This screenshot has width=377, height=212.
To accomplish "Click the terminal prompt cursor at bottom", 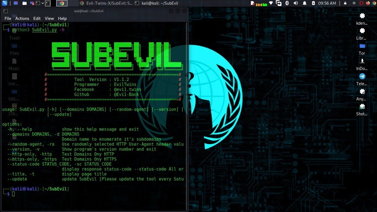I will pos(14,194).
